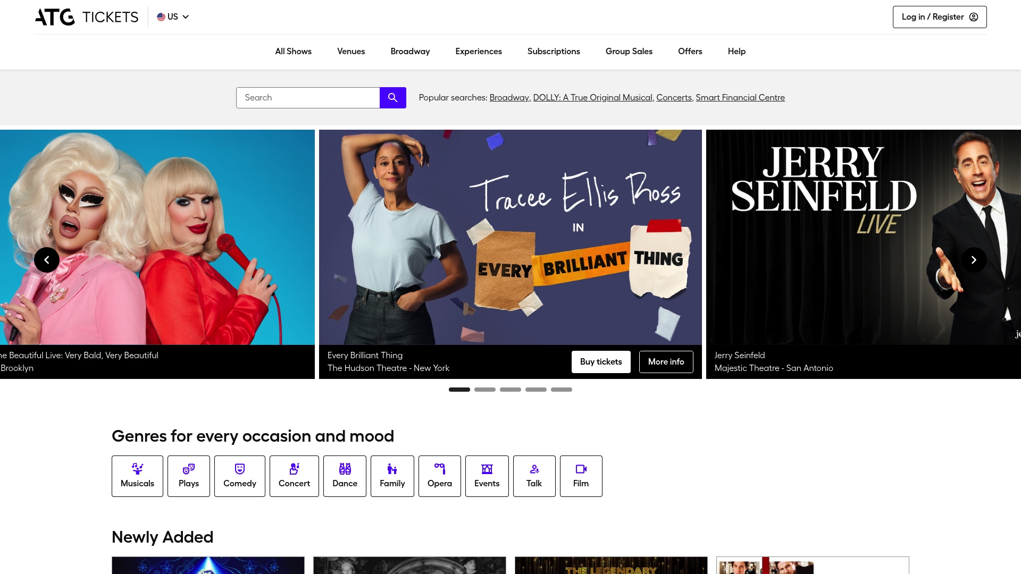Pick the Dance genre icon

(x=345, y=469)
